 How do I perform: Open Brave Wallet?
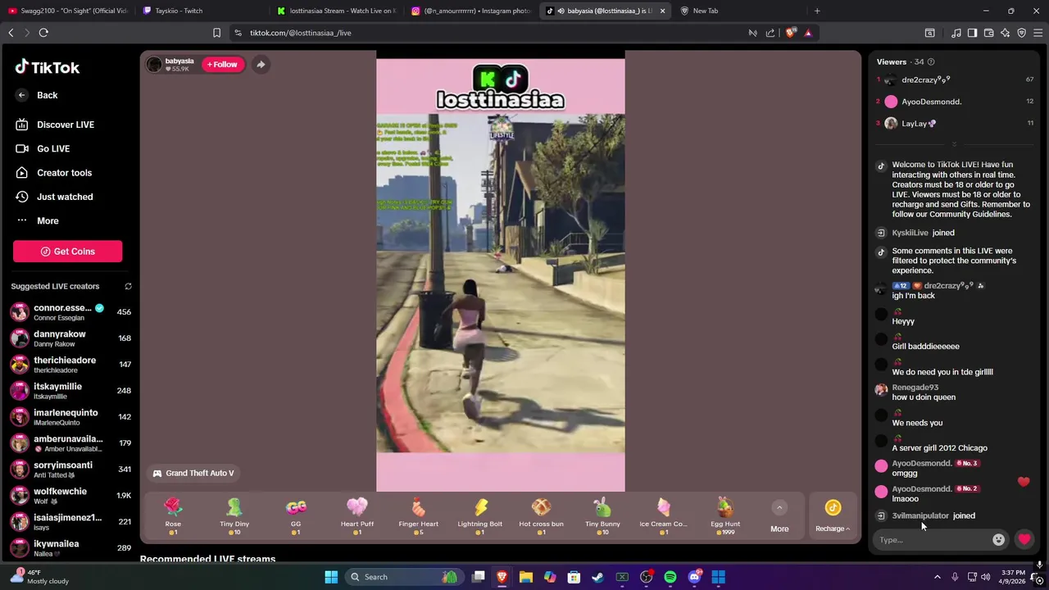pos(989,33)
